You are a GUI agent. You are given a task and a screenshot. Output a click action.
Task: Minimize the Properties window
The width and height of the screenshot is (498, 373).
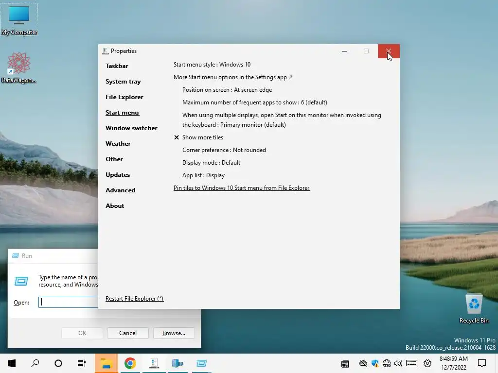(x=344, y=51)
